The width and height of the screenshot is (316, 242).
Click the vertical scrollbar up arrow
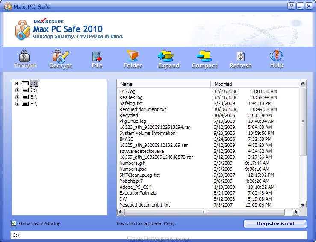pyautogui.click(x=303, y=84)
